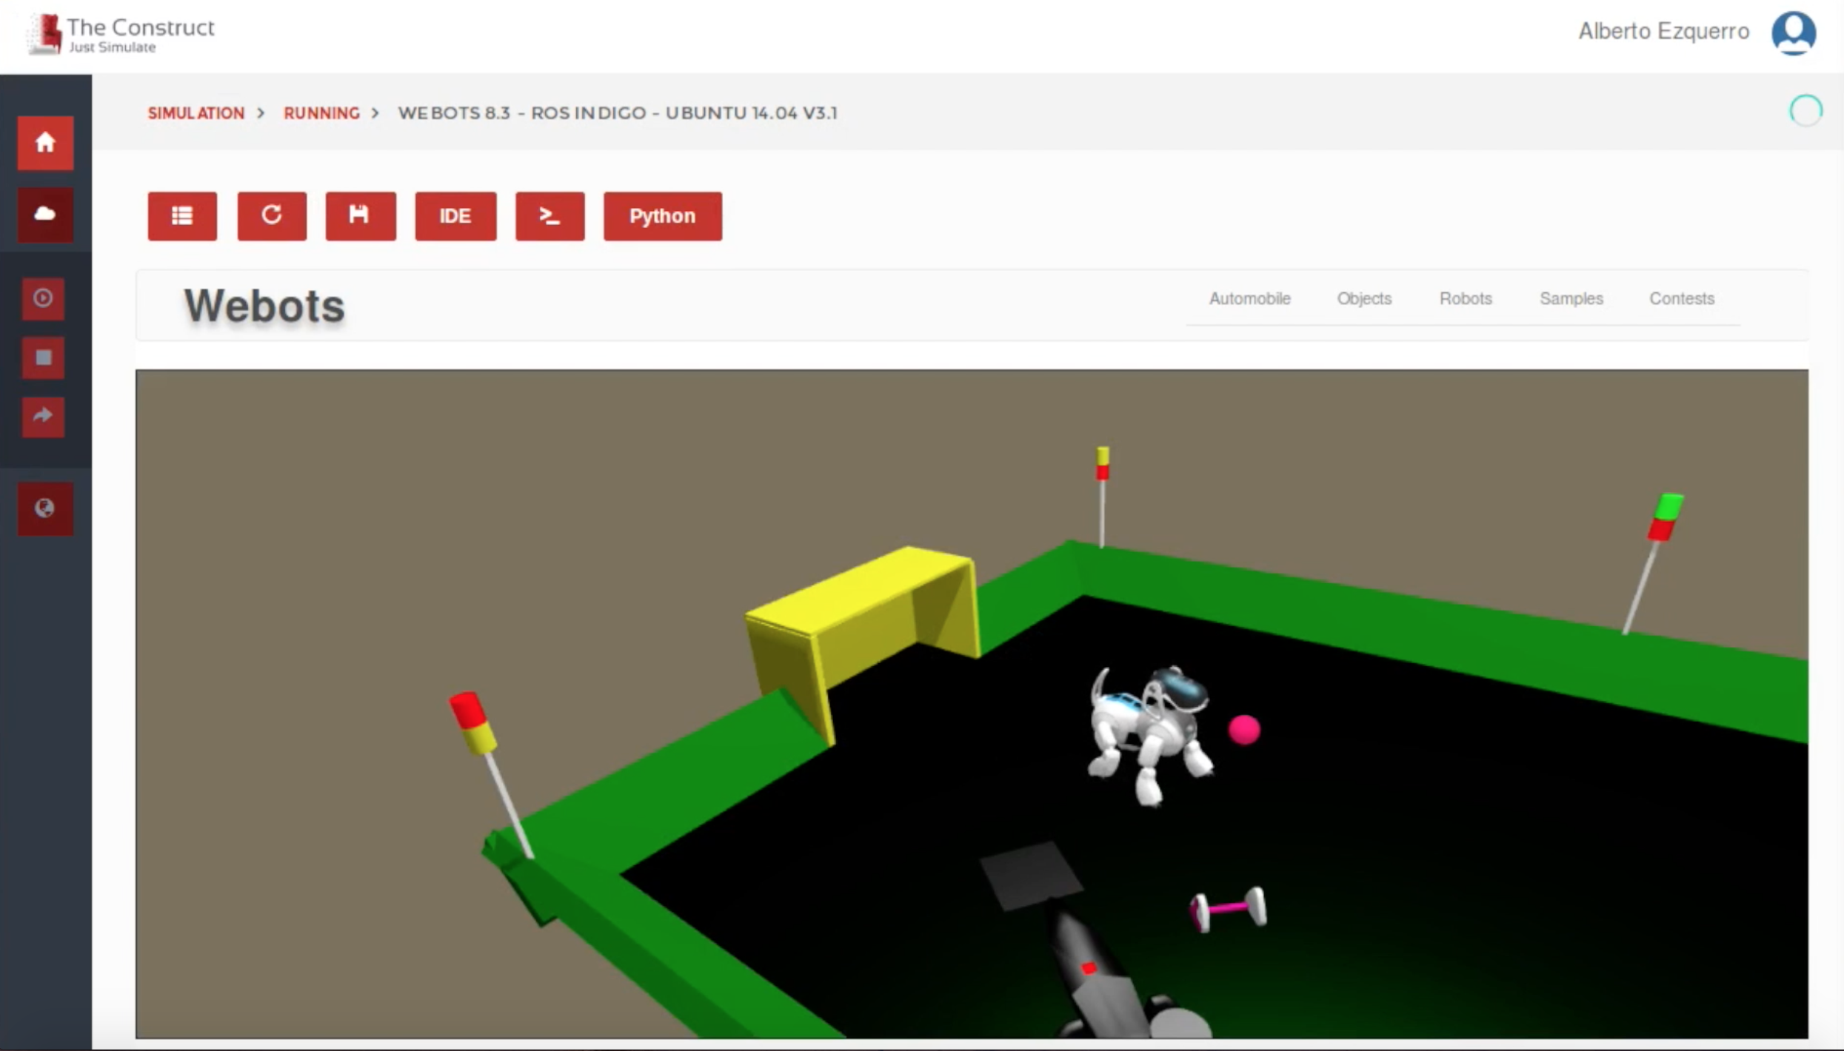Click the Home icon in the sidebar

click(45, 143)
